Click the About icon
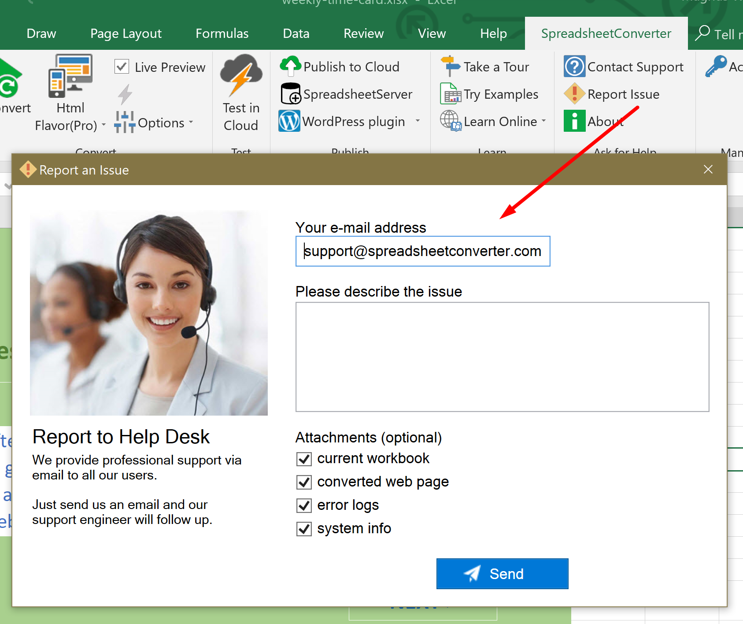The height and width of the screenshot is (624, 743). 574,121
